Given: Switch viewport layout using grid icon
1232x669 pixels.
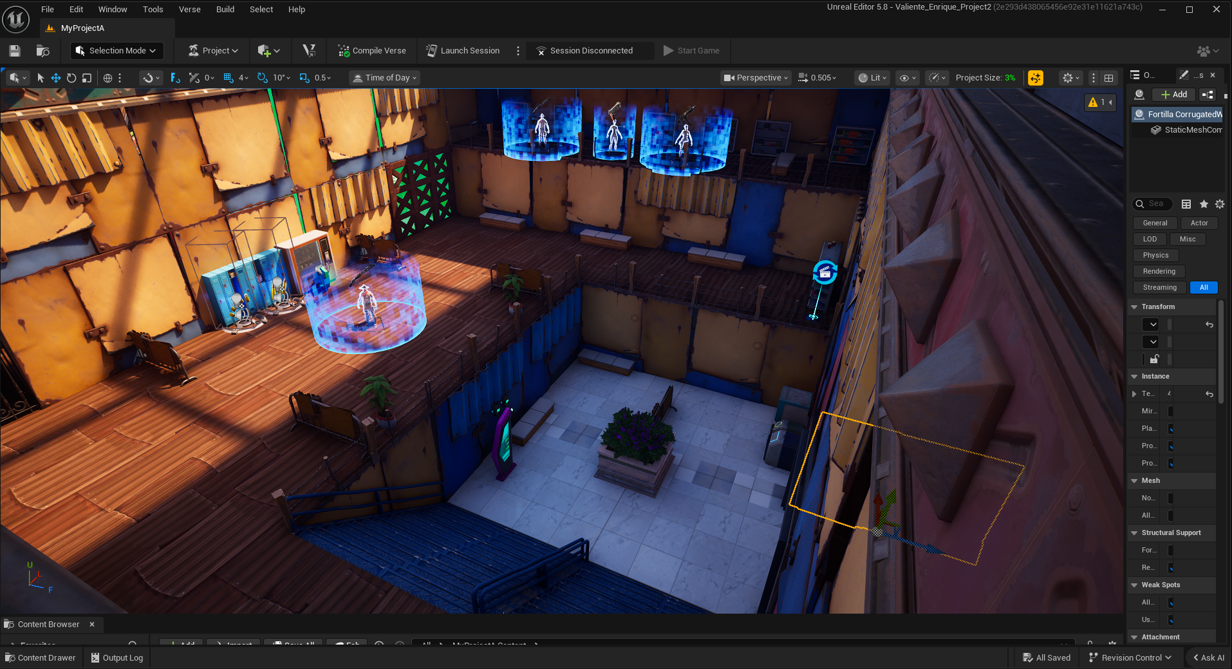Looking at the screenshot, I should click(1108, 78).
